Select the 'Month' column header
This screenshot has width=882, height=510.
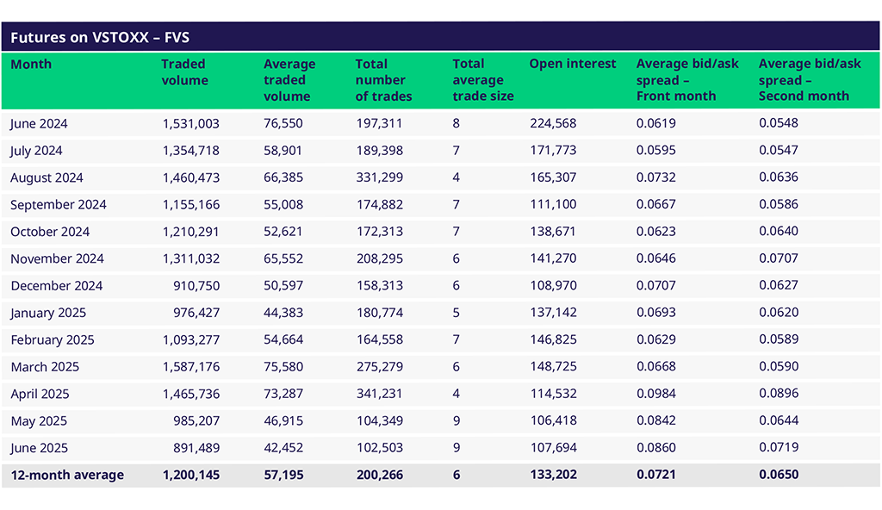click(31, 64)
